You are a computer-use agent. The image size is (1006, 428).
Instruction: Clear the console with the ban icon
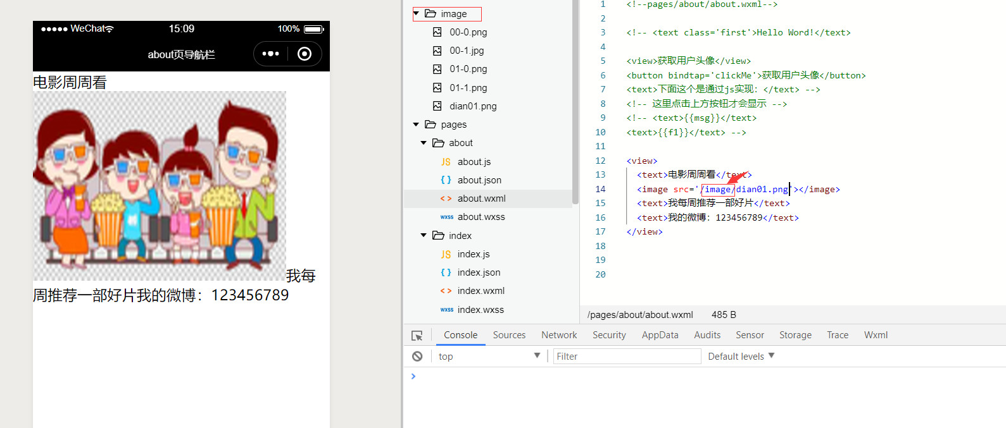click(x=417, y=357)
